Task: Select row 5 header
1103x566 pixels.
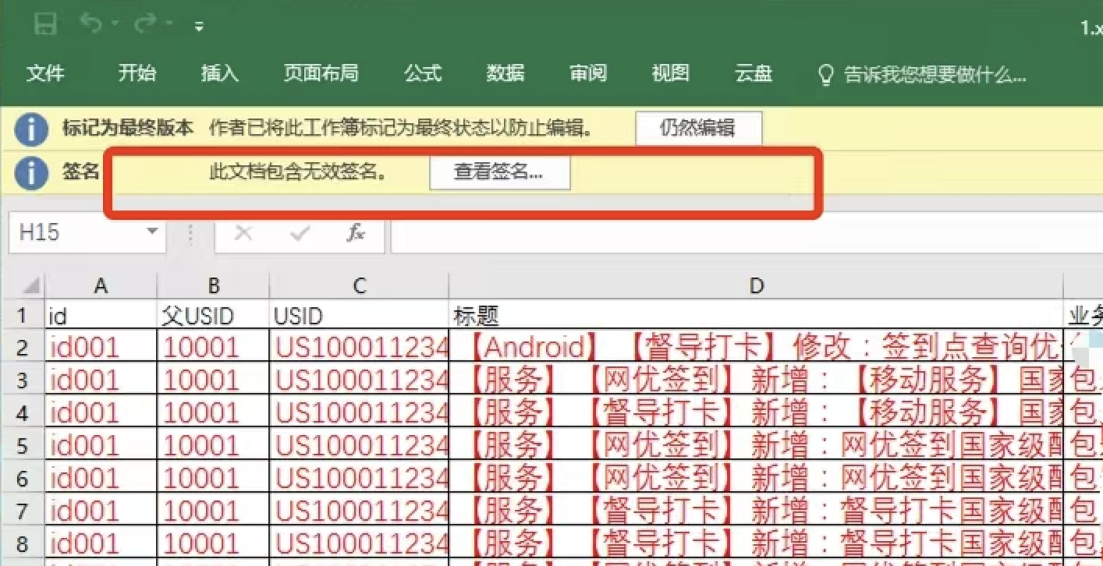Action: pos(22,444)
